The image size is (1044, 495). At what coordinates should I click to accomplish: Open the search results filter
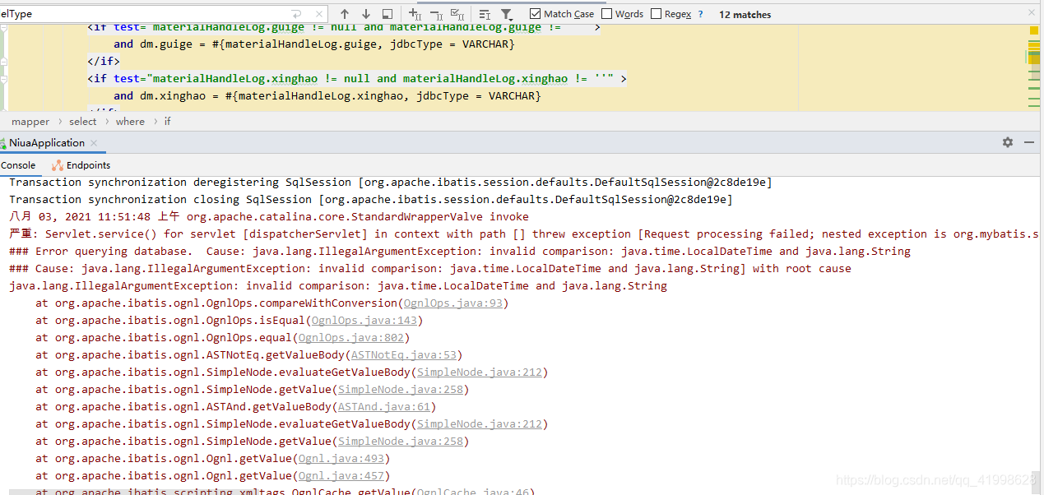click(507, 13)
